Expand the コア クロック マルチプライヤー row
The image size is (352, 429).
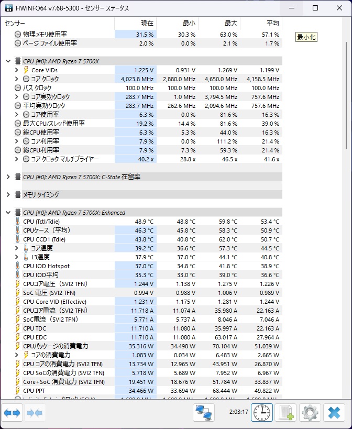17,159
